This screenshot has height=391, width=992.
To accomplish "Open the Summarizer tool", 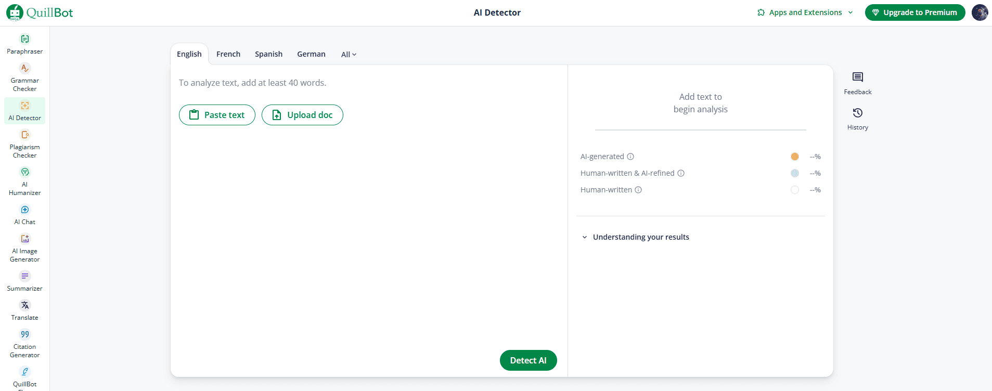I will pos(24,281).
